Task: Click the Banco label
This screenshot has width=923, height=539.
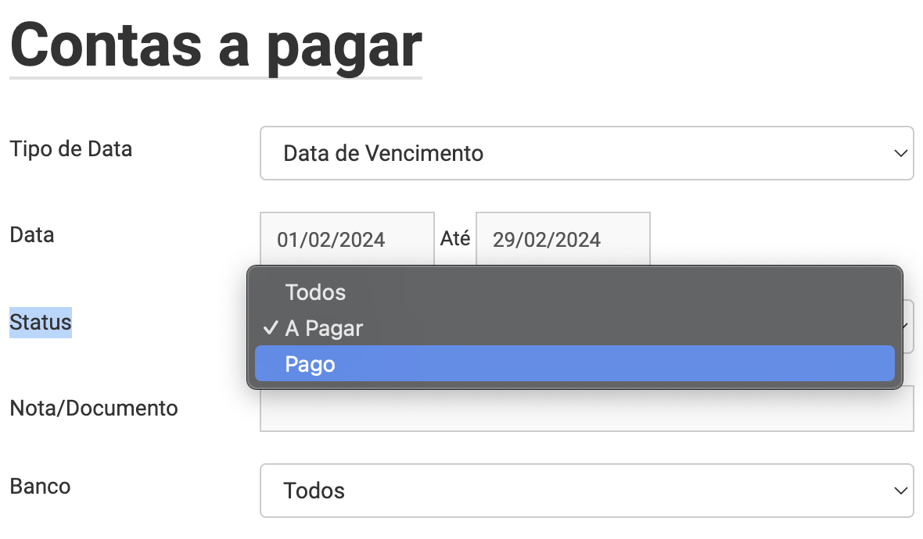Action: point(40,487)
